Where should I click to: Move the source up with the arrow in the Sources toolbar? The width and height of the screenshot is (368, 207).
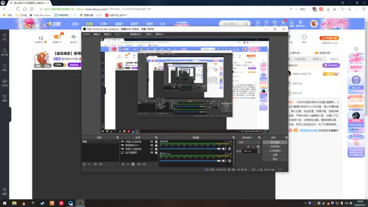pyautogui.click(x=139, y=164)
